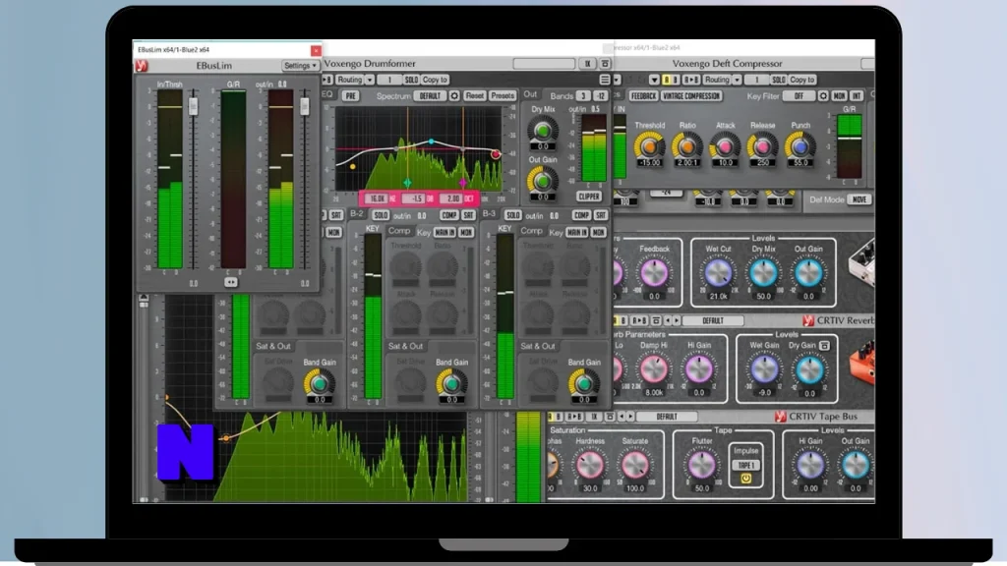
Task: Select the Drumformer Out tab
Action: click(x=530, y=94)
